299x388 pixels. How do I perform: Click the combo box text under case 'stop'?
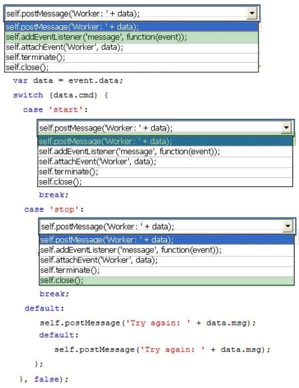click(161, 226)
